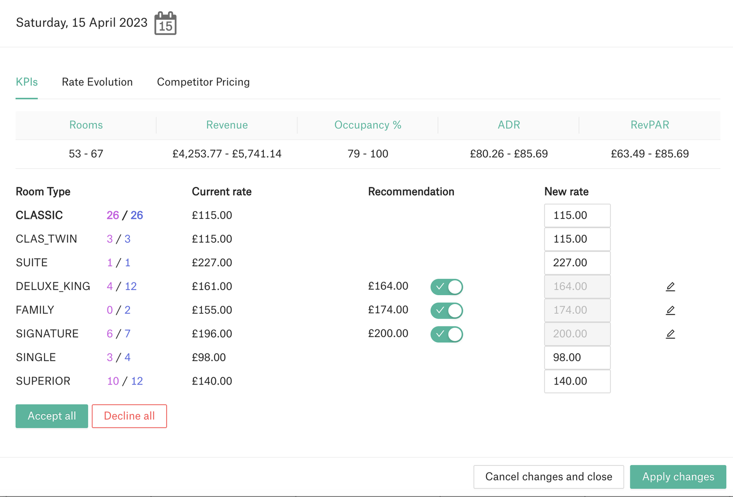This screenshot has height=497, width=733.
Task: Click the edit pencil beside SIGNATURE new rate
Action: point(670,334)
